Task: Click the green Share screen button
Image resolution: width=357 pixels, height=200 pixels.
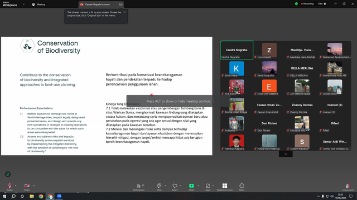Action: (191, 186)
